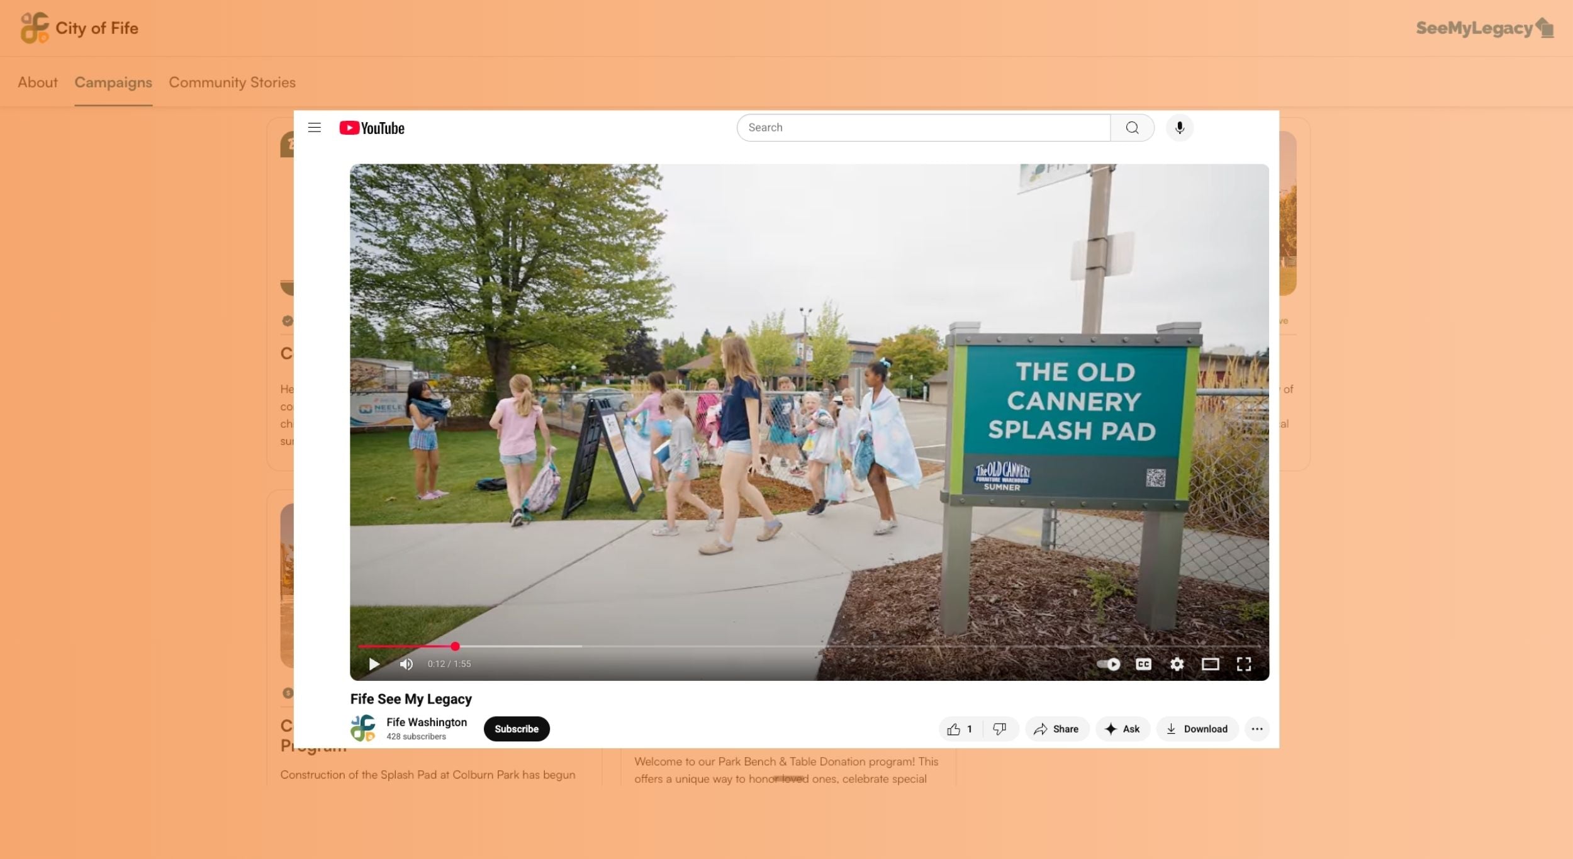Click in the YouTube search field
The image size is (1573, 859).
tap(922, 128)
